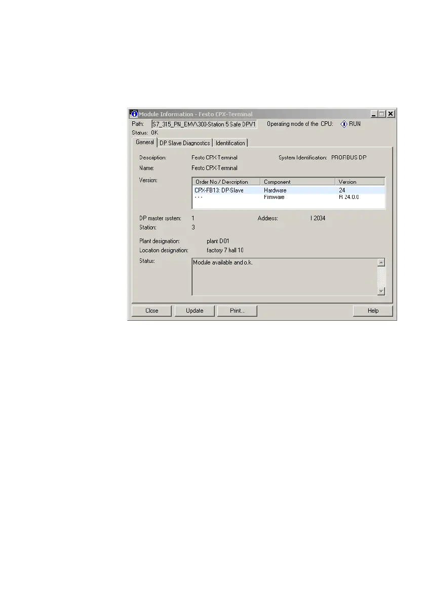Select the Firmware component cell

274,197
